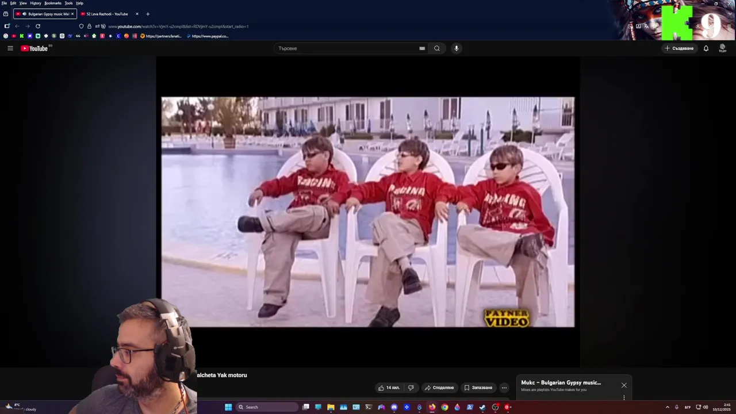Like the video with 14 хил.

[389, 388]
